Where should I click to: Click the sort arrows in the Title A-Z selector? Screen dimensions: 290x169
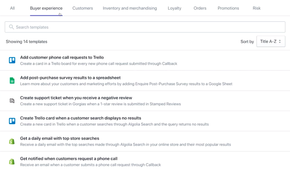(x=280, y=41)
